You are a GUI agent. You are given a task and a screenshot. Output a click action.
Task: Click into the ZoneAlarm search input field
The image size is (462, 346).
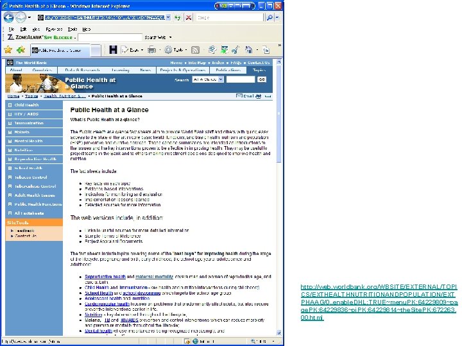(x=110, y=37)
